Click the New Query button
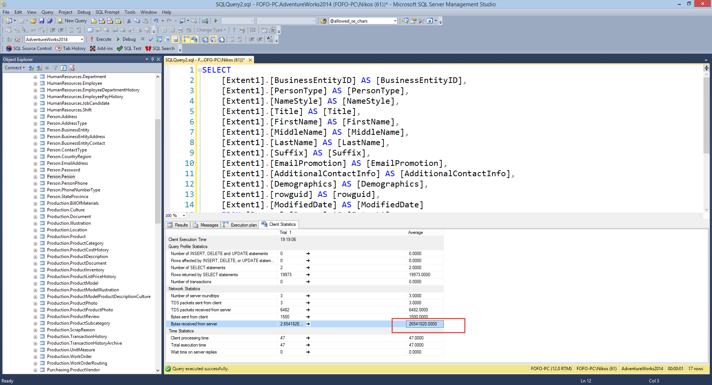Viewport: 712px width, 385px height. [72, 21]
